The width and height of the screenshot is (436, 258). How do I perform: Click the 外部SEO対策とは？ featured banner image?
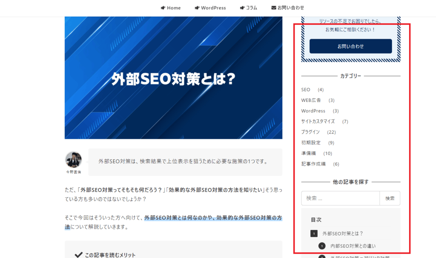(x=174, y=78)
